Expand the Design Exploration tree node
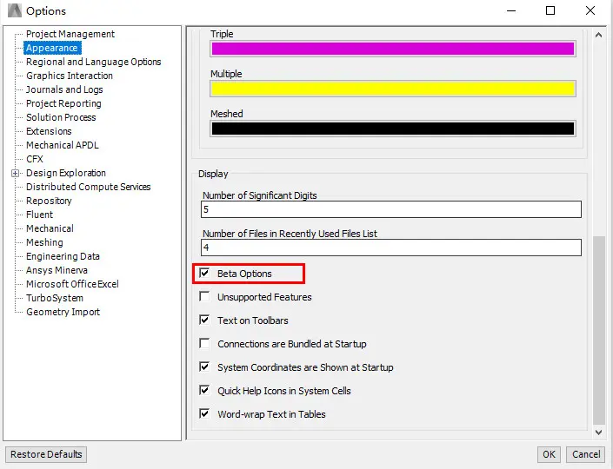 (x=15, y=173)
